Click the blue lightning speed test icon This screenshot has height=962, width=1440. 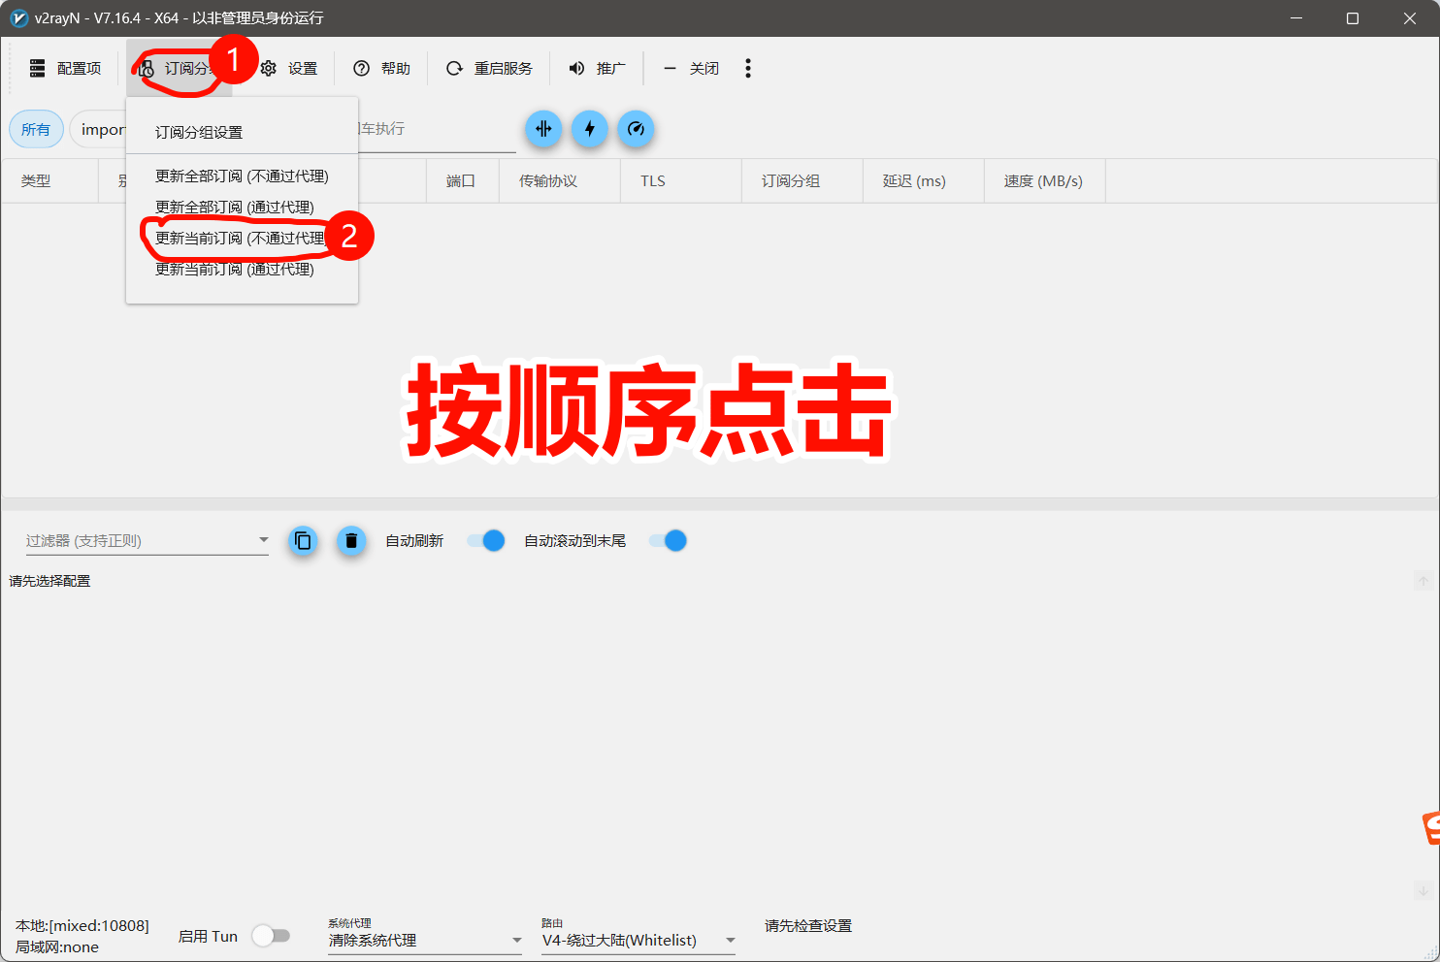(590, 128)
